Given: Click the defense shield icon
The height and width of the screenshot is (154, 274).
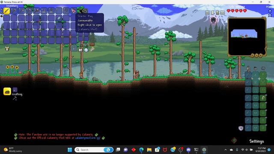Looking at the screenshot, I should (241, 128).
